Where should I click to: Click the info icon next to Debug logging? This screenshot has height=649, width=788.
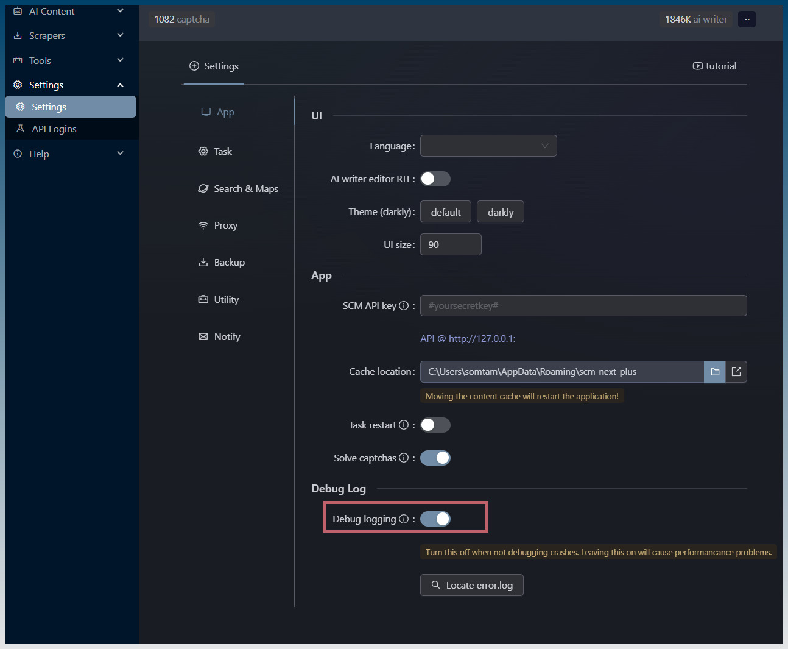point(404,519)
